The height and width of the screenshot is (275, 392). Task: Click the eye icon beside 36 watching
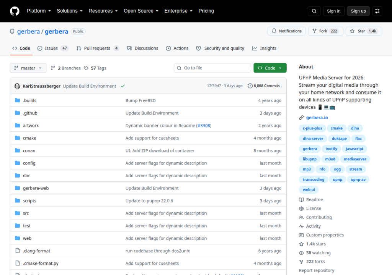(x=301, y=253)
